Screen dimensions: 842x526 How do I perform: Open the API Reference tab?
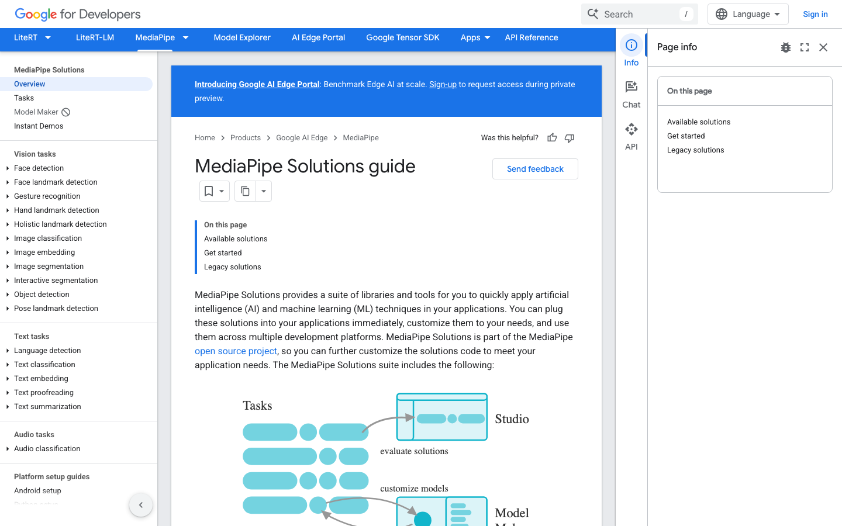[532, 37]
